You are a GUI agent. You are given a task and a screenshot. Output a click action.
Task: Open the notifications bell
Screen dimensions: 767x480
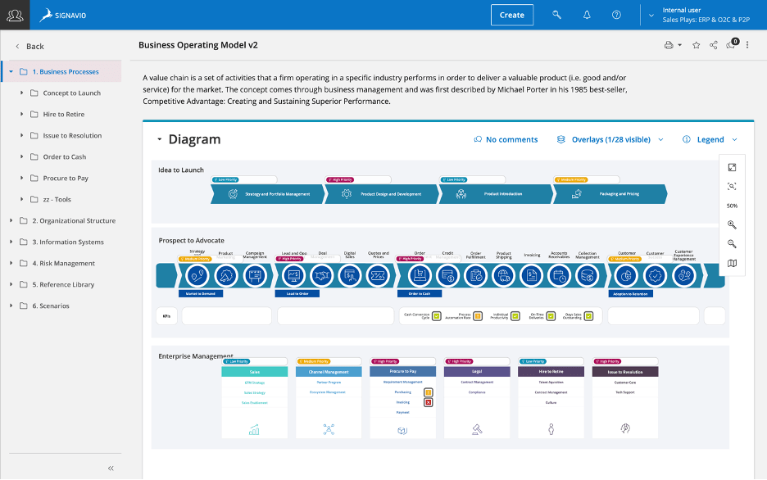[587, 15]
